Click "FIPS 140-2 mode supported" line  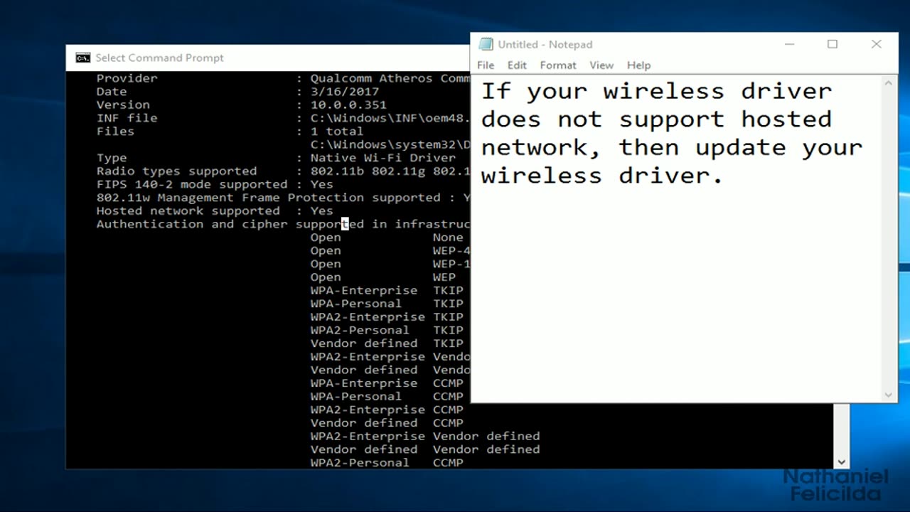point(215,184)
